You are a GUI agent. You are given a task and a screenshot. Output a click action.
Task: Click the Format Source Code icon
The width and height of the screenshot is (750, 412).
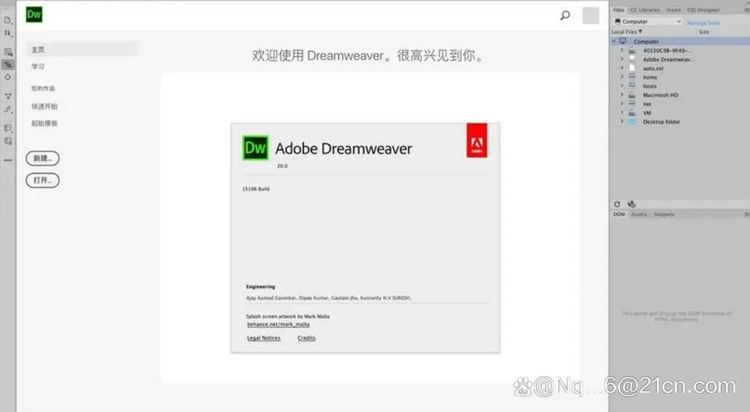click(x=7, y=109)
